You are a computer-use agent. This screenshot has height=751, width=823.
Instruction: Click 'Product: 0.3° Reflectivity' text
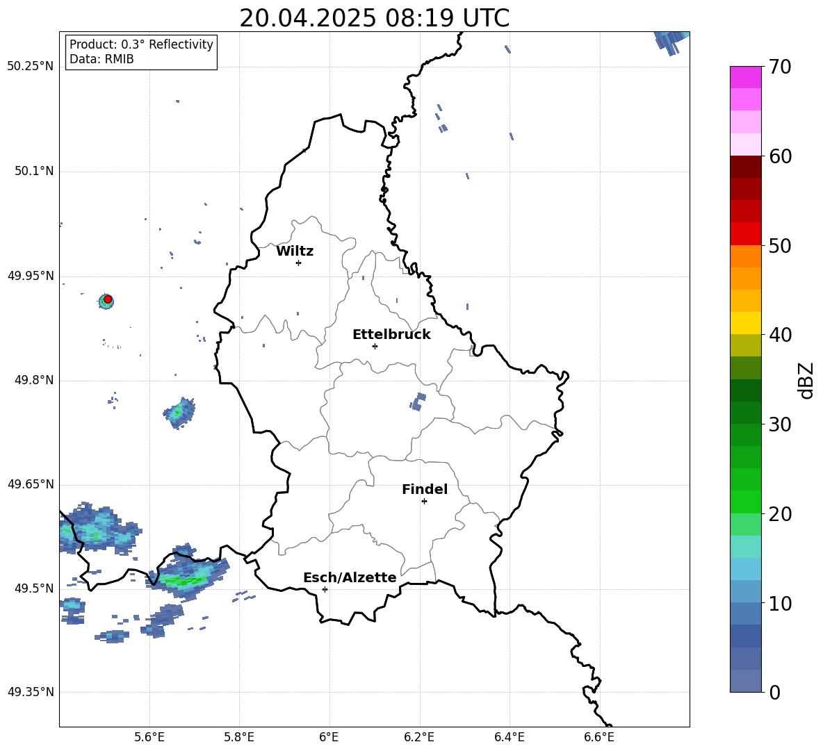click(141, 44)
